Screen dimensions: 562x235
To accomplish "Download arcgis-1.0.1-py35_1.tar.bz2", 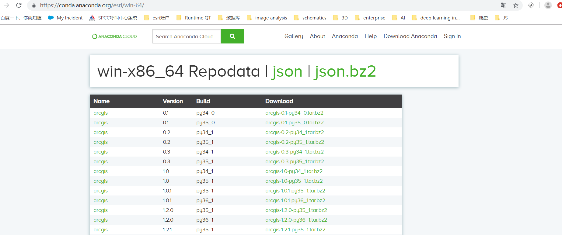I will pos(295,191).
